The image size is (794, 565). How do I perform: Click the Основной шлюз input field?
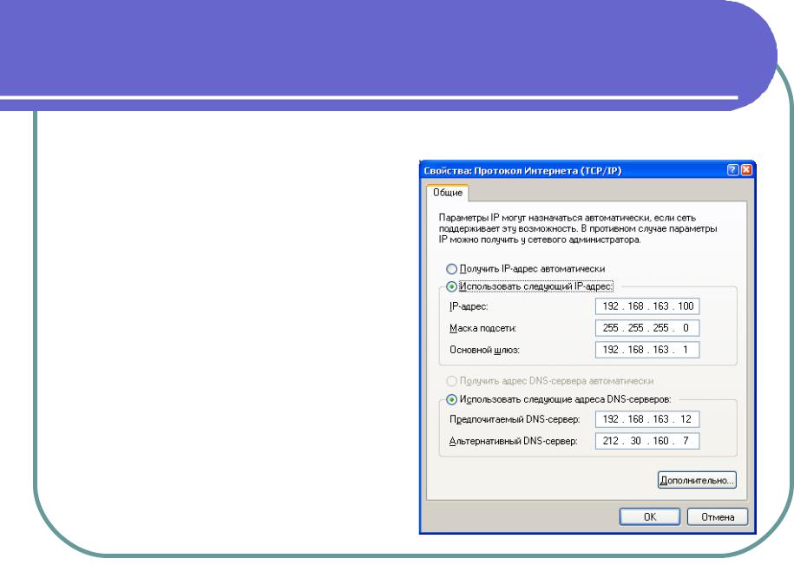tap(647, 350)
